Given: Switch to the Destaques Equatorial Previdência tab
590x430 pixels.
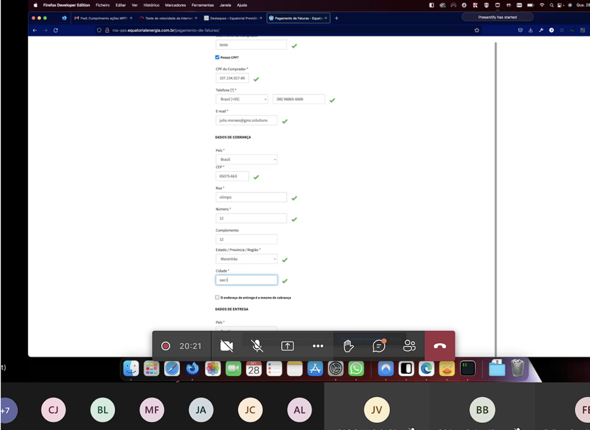Looking at the screenshot, I should tap(233, 18).
